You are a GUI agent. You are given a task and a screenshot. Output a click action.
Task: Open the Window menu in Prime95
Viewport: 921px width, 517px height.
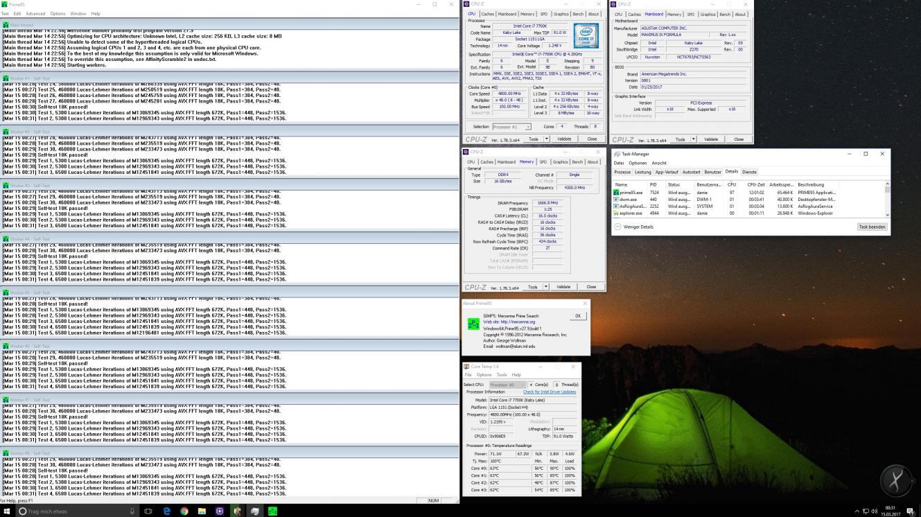(x=78, y=14)
